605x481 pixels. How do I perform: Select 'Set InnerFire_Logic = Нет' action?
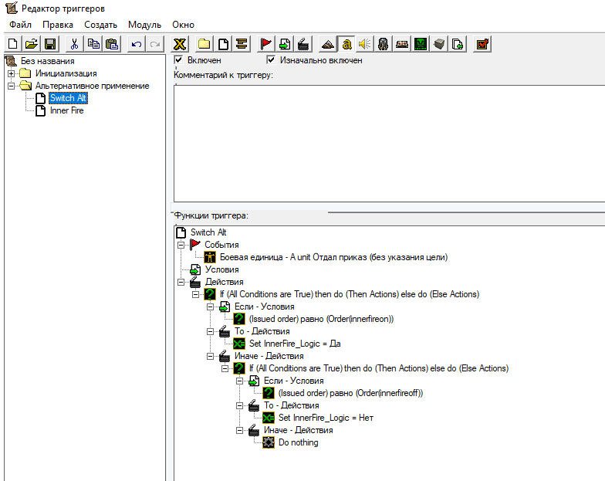pyautogui.click(x=326, y=418)
